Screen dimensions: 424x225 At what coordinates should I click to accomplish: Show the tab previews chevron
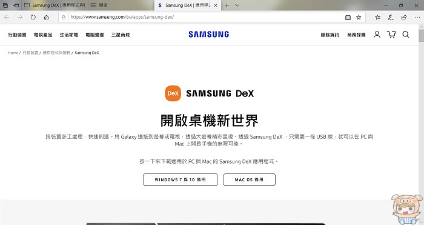coord(237,5)
